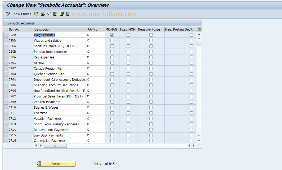The width and height of the screenshot is (282, 170).
Task: Click the Fixed MOM column header
Action: tap(128, 29)
